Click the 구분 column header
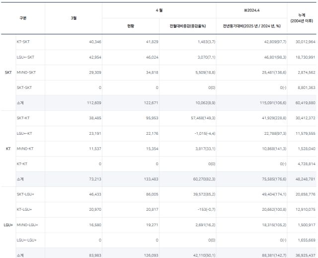This screenshot has height=258, width=318. click(x=23, y=18)
